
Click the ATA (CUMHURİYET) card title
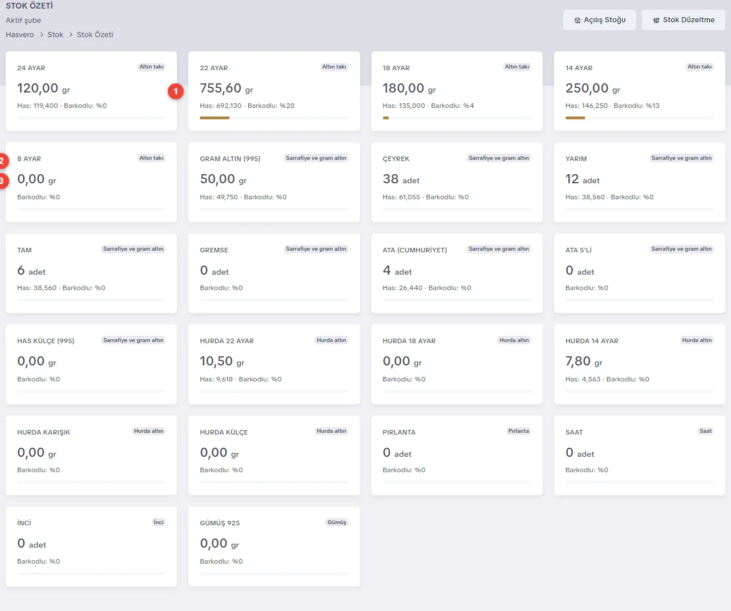click(x=415, y=250)
